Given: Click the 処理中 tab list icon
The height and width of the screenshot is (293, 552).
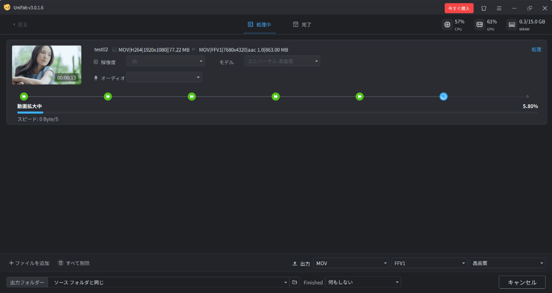Looking at the screenshot, I should [250, 25].
